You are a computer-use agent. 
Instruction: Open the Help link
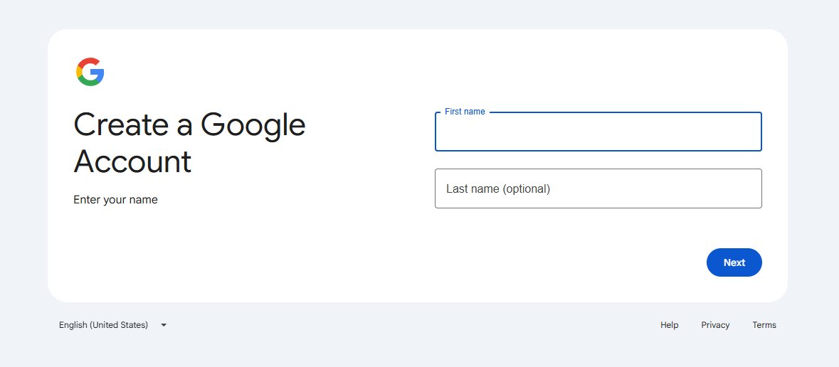tap(670, 325)
